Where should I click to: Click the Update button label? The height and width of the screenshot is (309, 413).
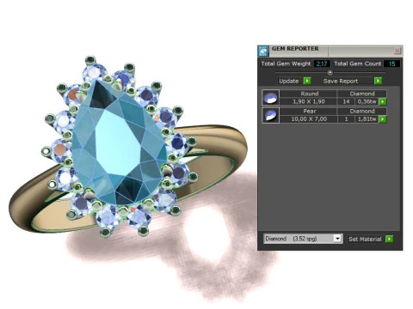[289, 81]
